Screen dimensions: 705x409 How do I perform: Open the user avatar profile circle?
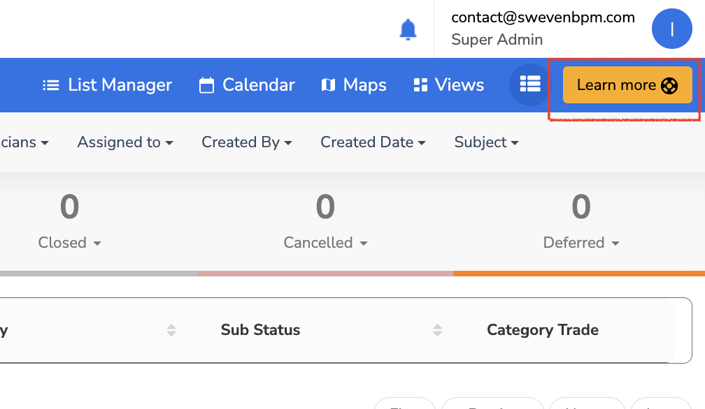coord(671,29)
